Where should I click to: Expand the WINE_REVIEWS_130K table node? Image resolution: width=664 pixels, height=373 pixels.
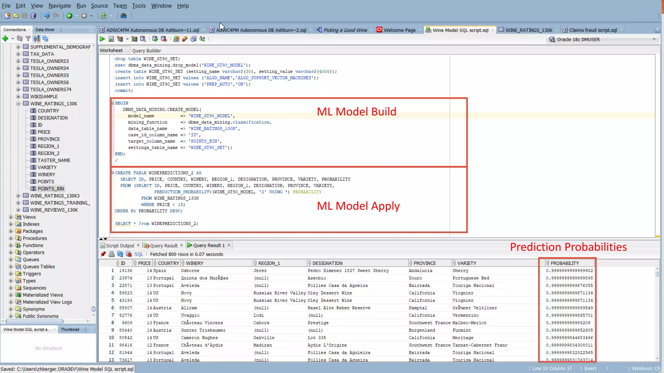point(18,210)
